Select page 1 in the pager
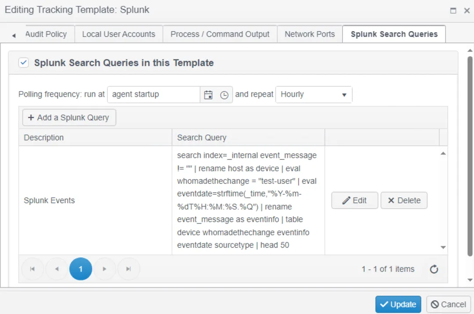This screenshot has width=474, height=314. coord(81,269)
